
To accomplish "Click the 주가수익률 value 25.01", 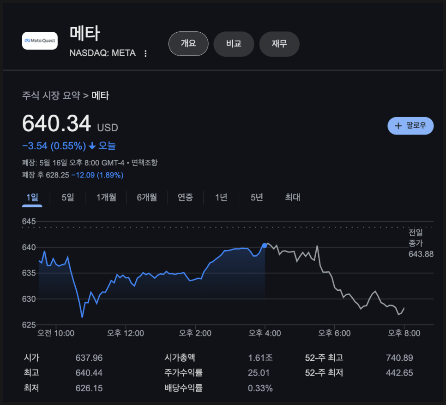I will [x=259, y=373].
